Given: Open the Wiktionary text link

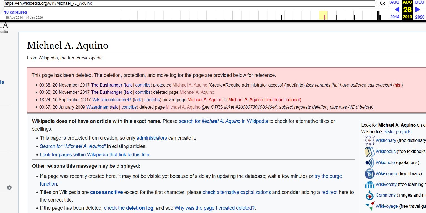Looking at the screenshot, I should pos(386,141).
